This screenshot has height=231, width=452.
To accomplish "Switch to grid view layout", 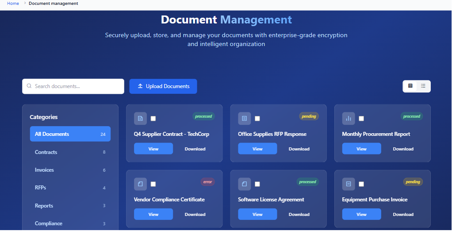I will [410, 86].
